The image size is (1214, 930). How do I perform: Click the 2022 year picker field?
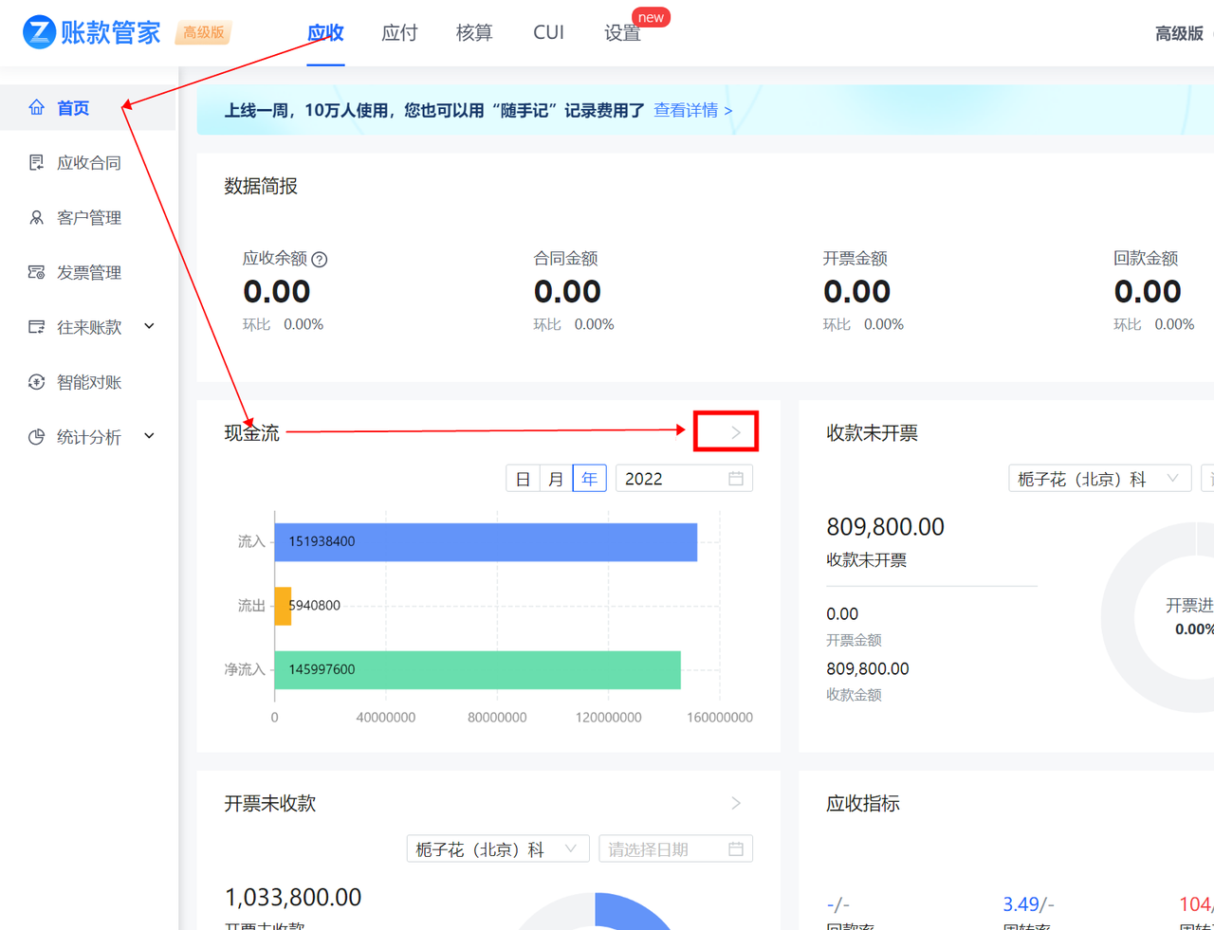[684, 479]
